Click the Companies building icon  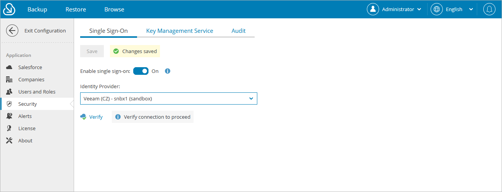(10, 80)
